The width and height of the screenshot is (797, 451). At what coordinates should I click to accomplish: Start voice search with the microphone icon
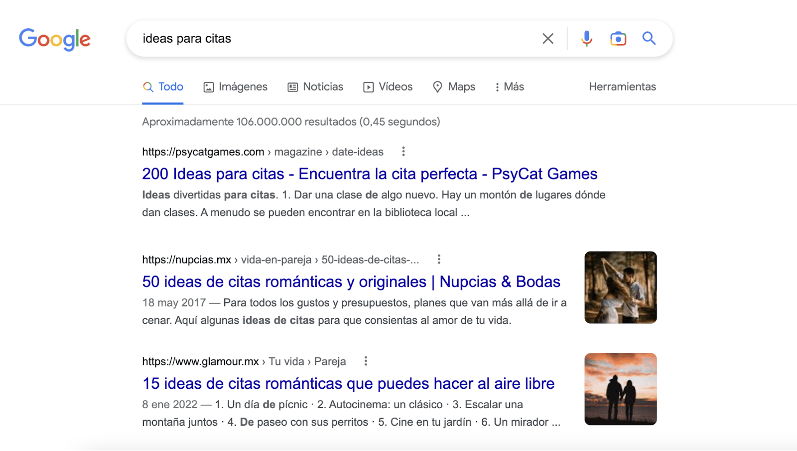click(x=587, y=39)
